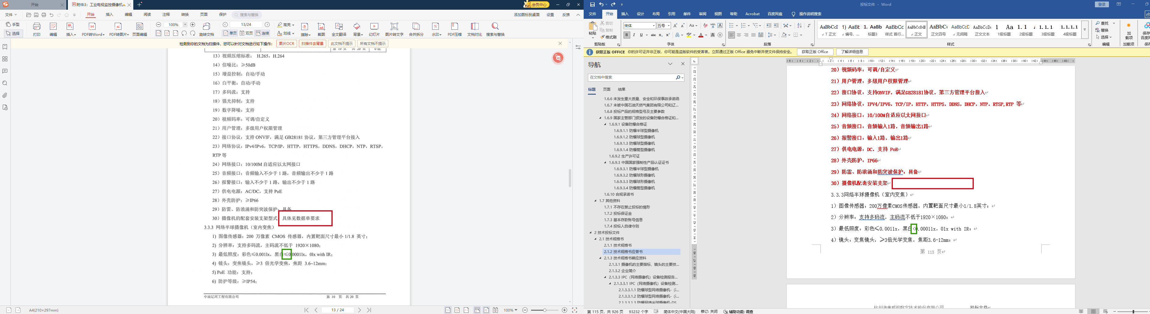The image size is (1150, 314).
Task: Open thumbnails panel in PDF left sidebar
Action: click(5, 59)
